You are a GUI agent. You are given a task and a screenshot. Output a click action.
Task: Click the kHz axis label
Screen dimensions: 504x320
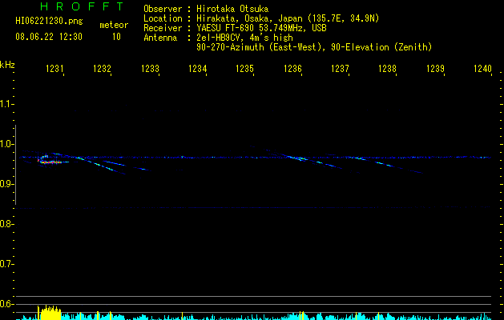[7, 65]
